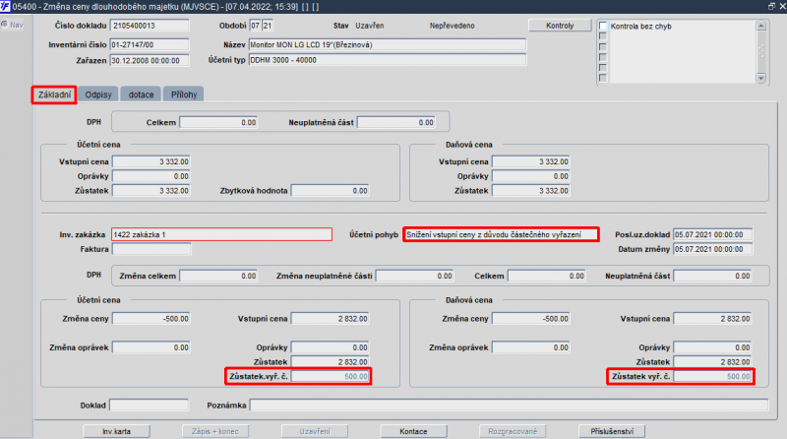Click the Doklad field at bottom

coord(150,406)
